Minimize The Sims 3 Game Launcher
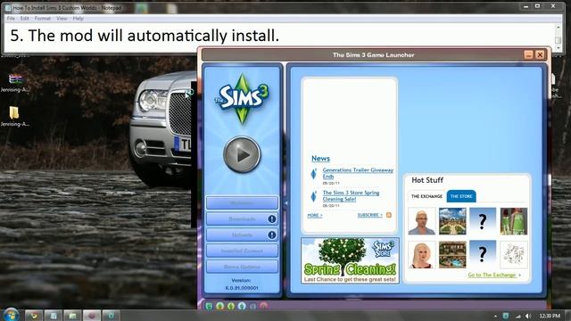The width and height of the screenshot is (571, 321). point(528,55)
